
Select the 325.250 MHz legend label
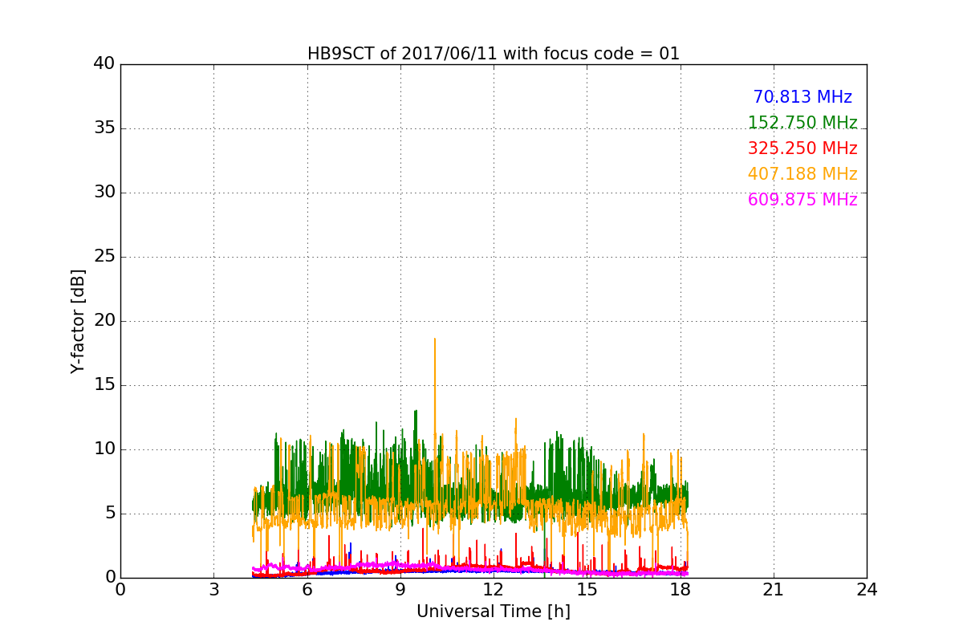coord(802,148)
